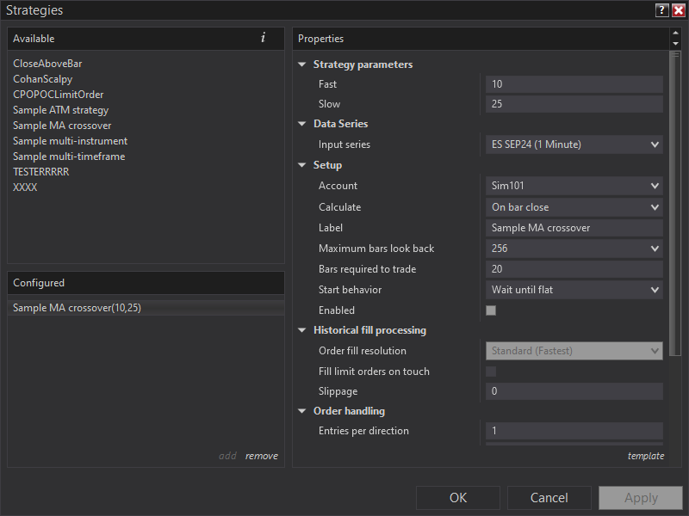Collapse the Historical fill processing section

pos(302,330)
